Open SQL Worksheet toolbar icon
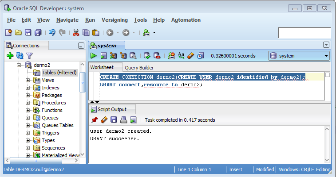 click(146, 33)
